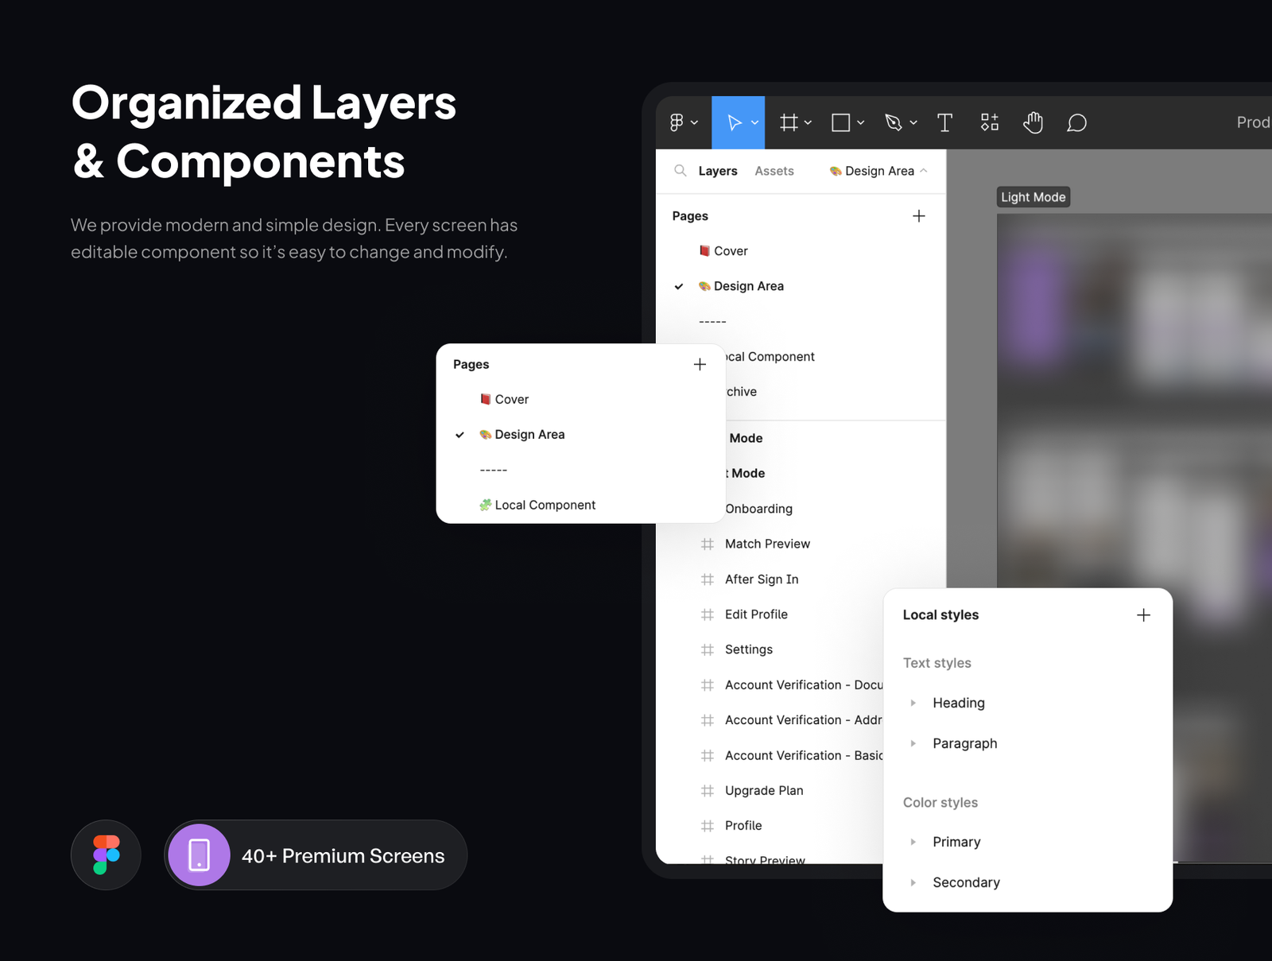Open the Design Area page dropdown
The width and height of the screenshot is (1272, 961).
(878, 171)
